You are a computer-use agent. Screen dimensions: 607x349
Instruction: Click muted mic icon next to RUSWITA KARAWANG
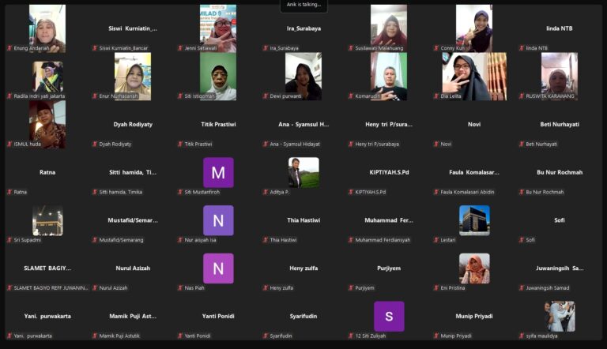[522, 96]
